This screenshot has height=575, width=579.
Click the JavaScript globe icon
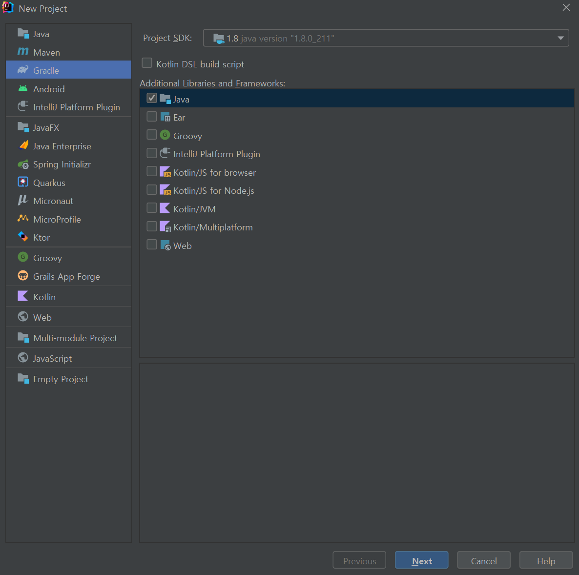click(23, 357)
